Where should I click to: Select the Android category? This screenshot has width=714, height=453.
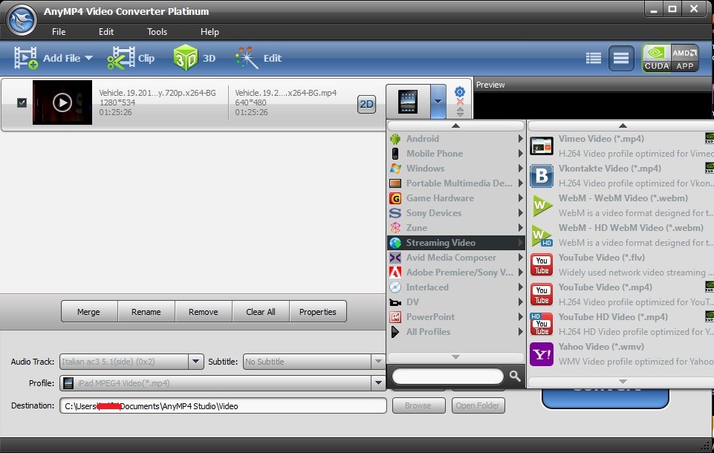click(455, 139)
